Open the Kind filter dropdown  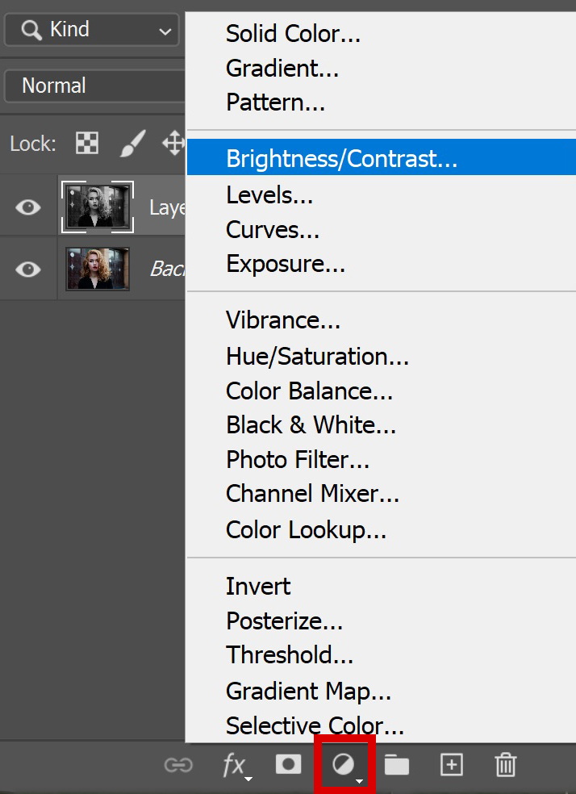tap(92, 30)
